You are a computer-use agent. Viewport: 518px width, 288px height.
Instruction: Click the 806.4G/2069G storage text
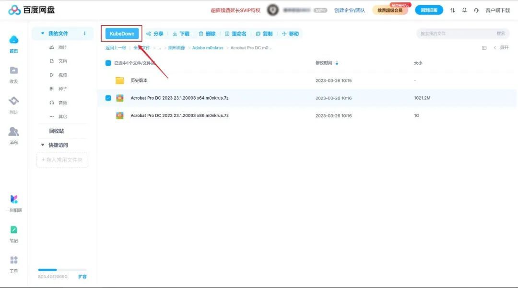pos(53,276)
